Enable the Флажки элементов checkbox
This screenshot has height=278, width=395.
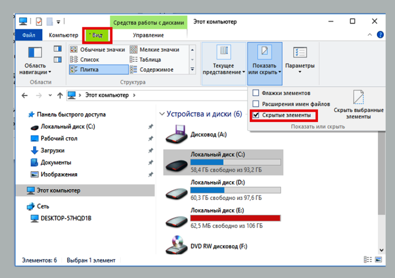coord(256,93)
